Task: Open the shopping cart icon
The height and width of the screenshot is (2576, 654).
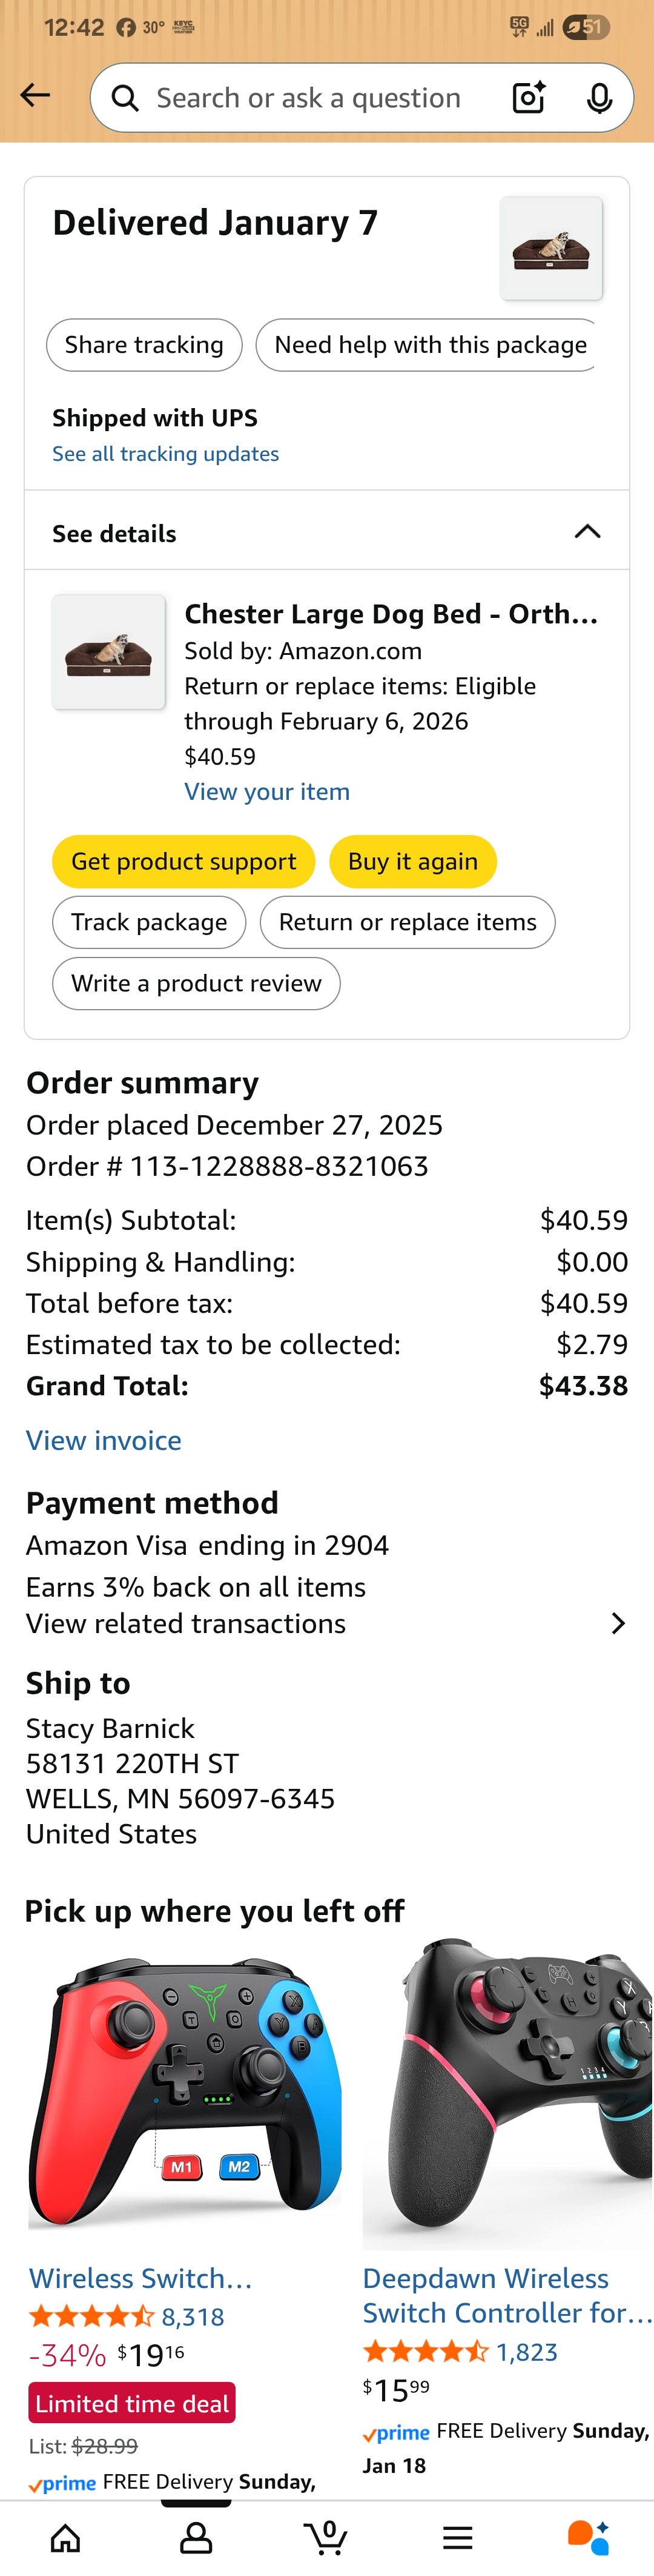Action: click(x=326, y=2537)
